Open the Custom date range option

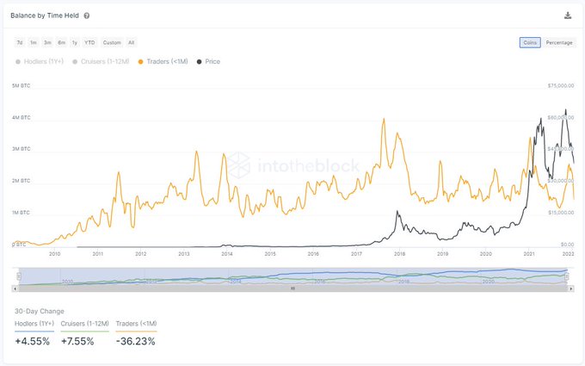pos(112,42)
